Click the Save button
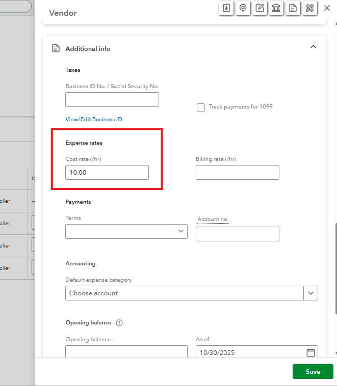Viewport: 337px width, 386px height. (313, 372)
